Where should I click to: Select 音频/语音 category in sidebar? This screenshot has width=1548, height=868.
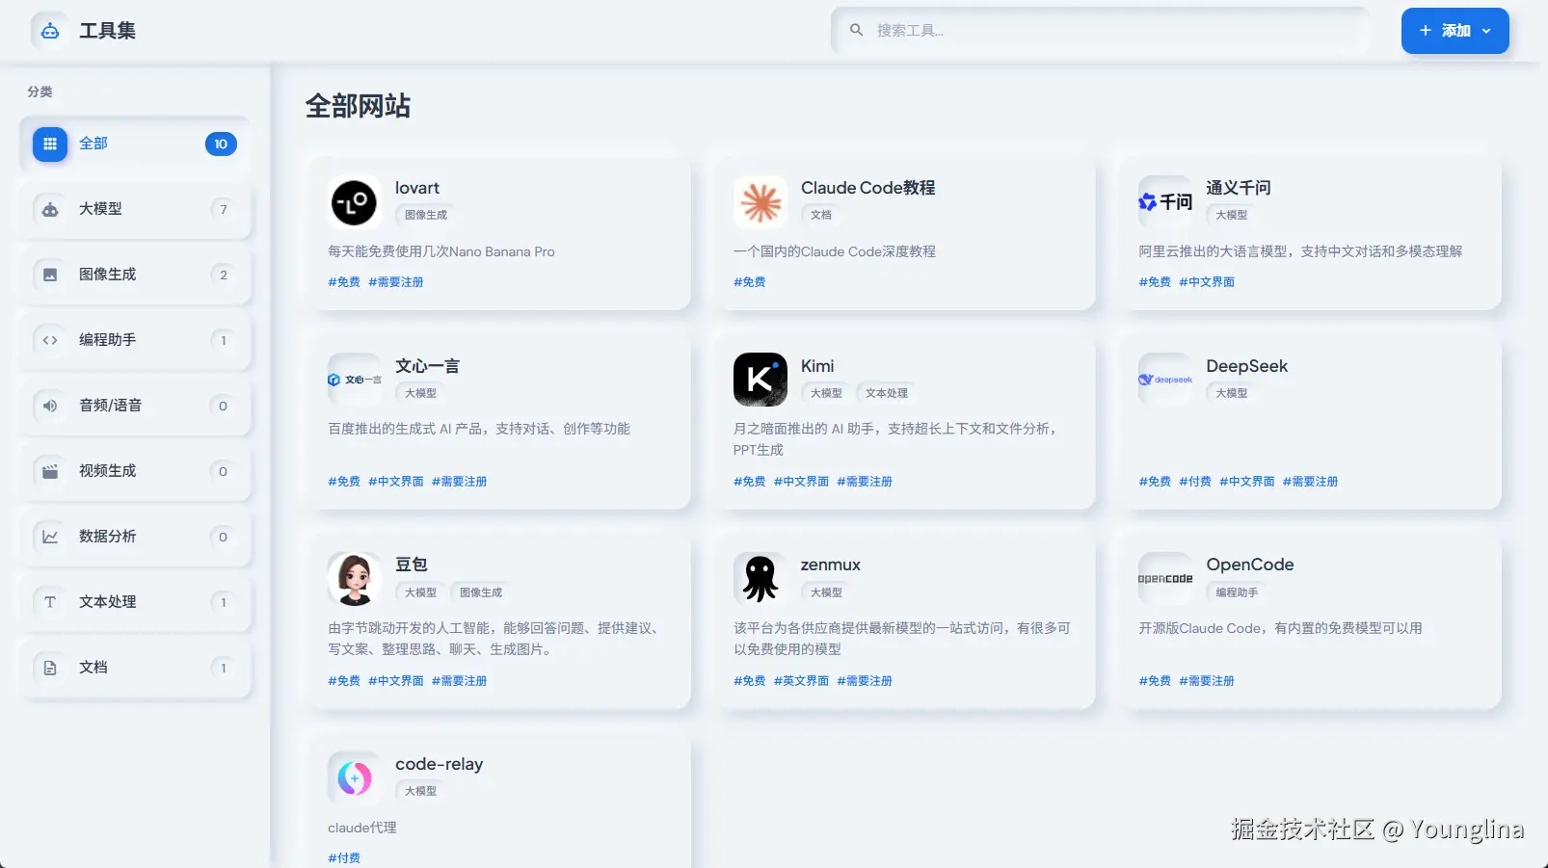[x=135, y=406]
